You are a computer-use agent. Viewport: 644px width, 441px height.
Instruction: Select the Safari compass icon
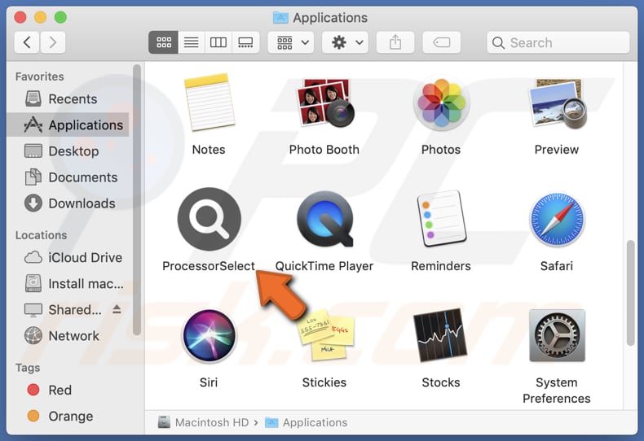coord(557,220)
